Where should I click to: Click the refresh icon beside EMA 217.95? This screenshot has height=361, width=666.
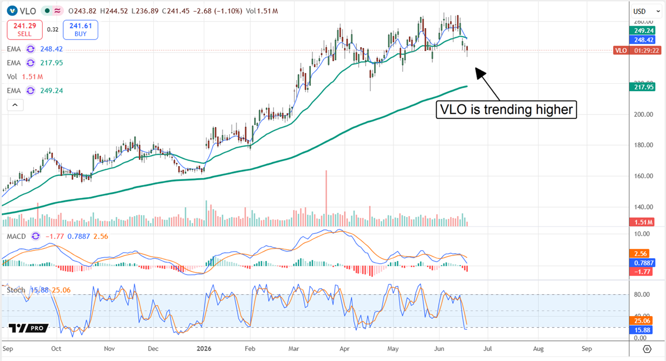[x=31, y=63]
